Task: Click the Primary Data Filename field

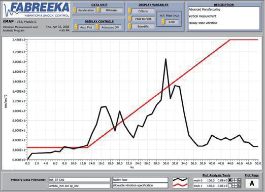Action: pyautogui.click(x=79, y=180)
